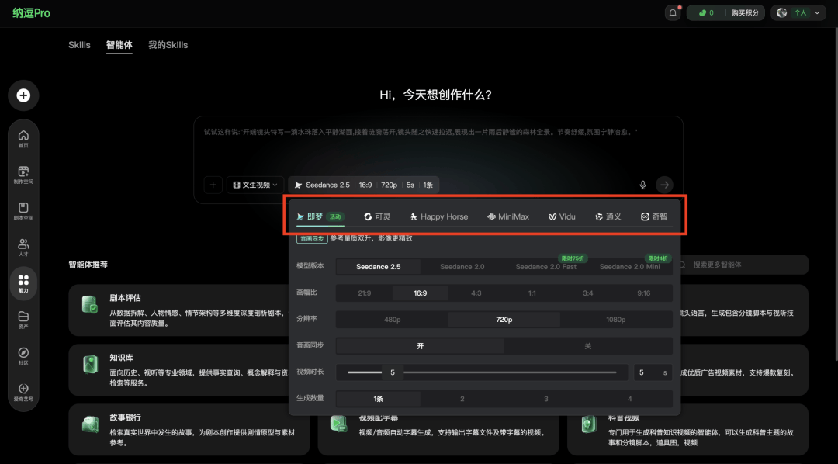
Task: Click the duration seconds input field
Action: (x=653, y=372)
